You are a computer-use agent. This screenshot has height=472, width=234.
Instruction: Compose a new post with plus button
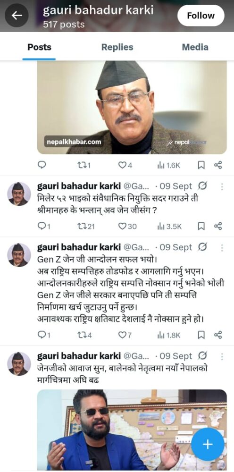208,444
